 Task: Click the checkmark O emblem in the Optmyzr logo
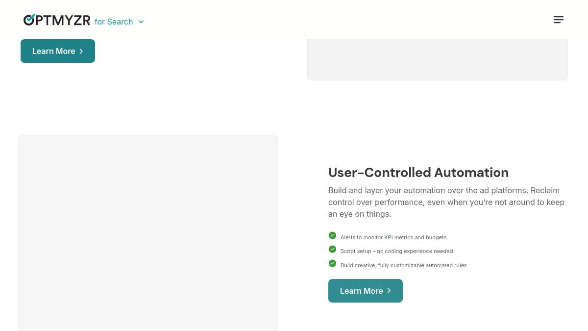[29, 19]
